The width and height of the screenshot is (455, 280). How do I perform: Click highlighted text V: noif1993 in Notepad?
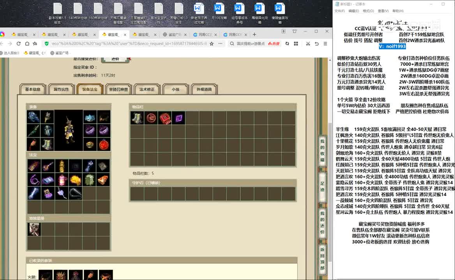tap(392, 46)
